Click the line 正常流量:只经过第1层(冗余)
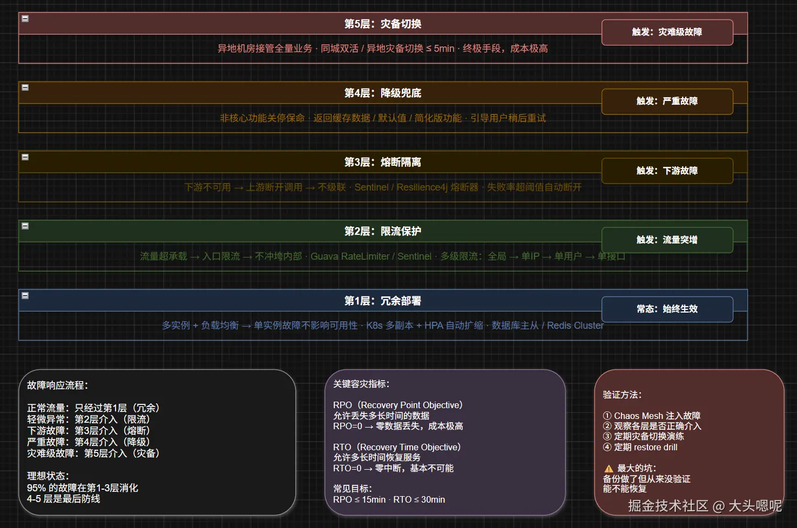797x528 pixels. (94, 408)
